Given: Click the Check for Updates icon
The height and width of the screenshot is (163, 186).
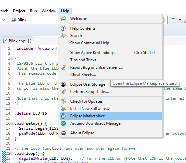Looking at the screenshot, I should [x=63, y=101].
